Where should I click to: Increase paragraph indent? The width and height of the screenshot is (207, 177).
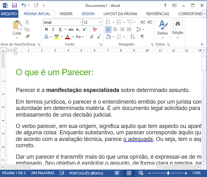pos(150,22)
